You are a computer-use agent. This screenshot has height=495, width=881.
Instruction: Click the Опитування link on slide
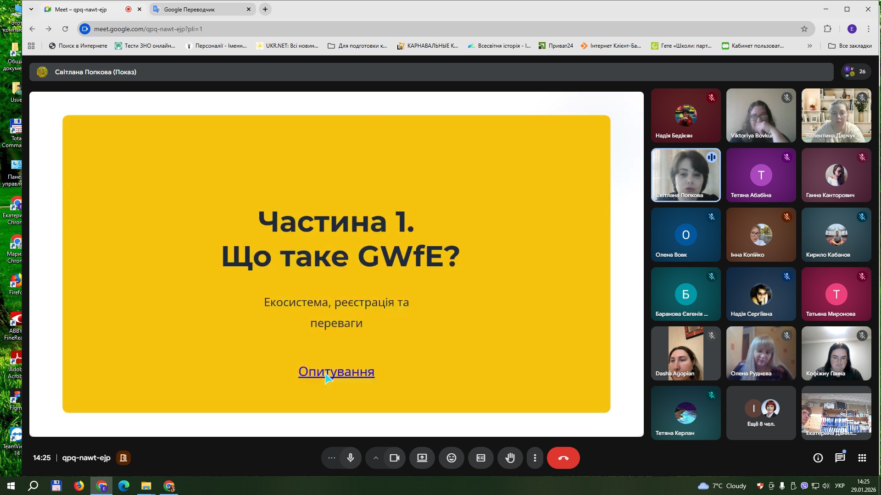click(336, 371)
